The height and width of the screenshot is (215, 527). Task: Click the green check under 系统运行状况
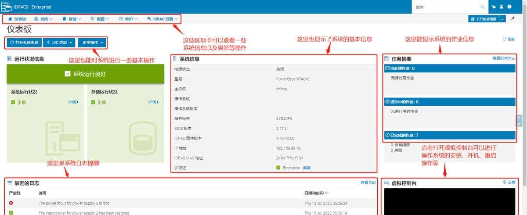[x=13, y=102]
